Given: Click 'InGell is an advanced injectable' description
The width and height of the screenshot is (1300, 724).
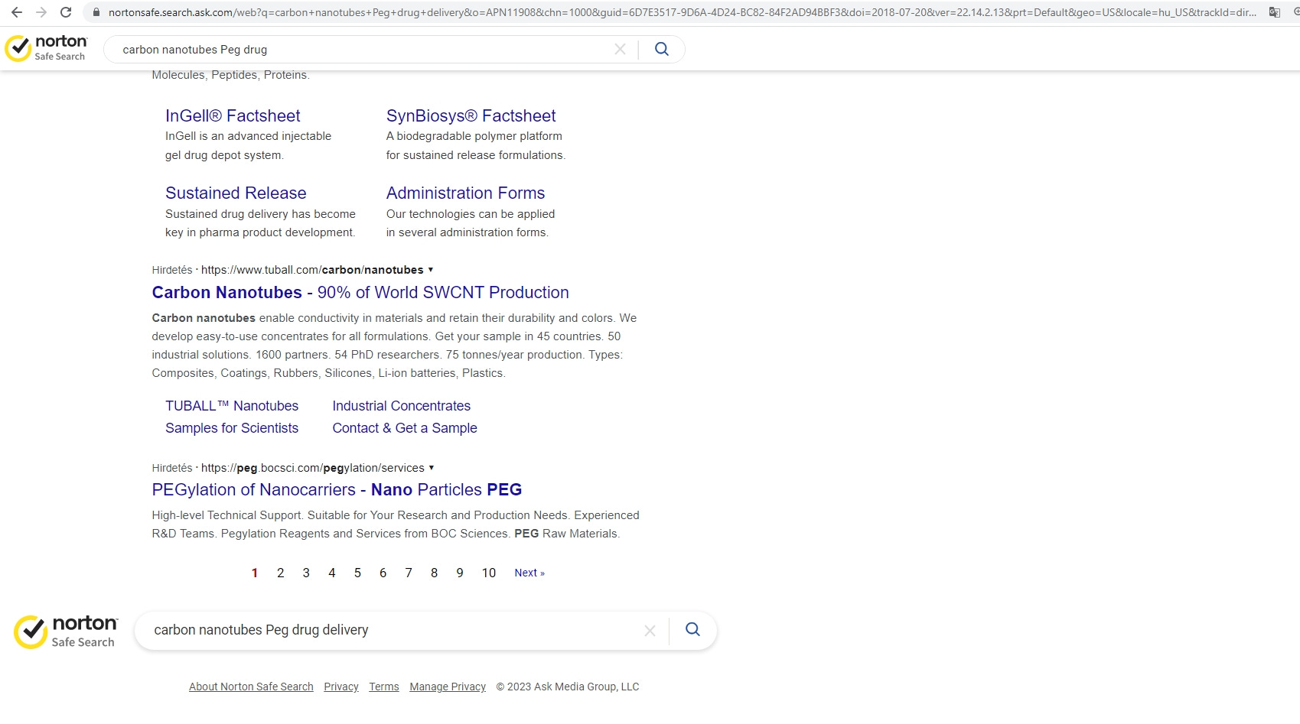Looking at the screenshot, I should point(248,136).
